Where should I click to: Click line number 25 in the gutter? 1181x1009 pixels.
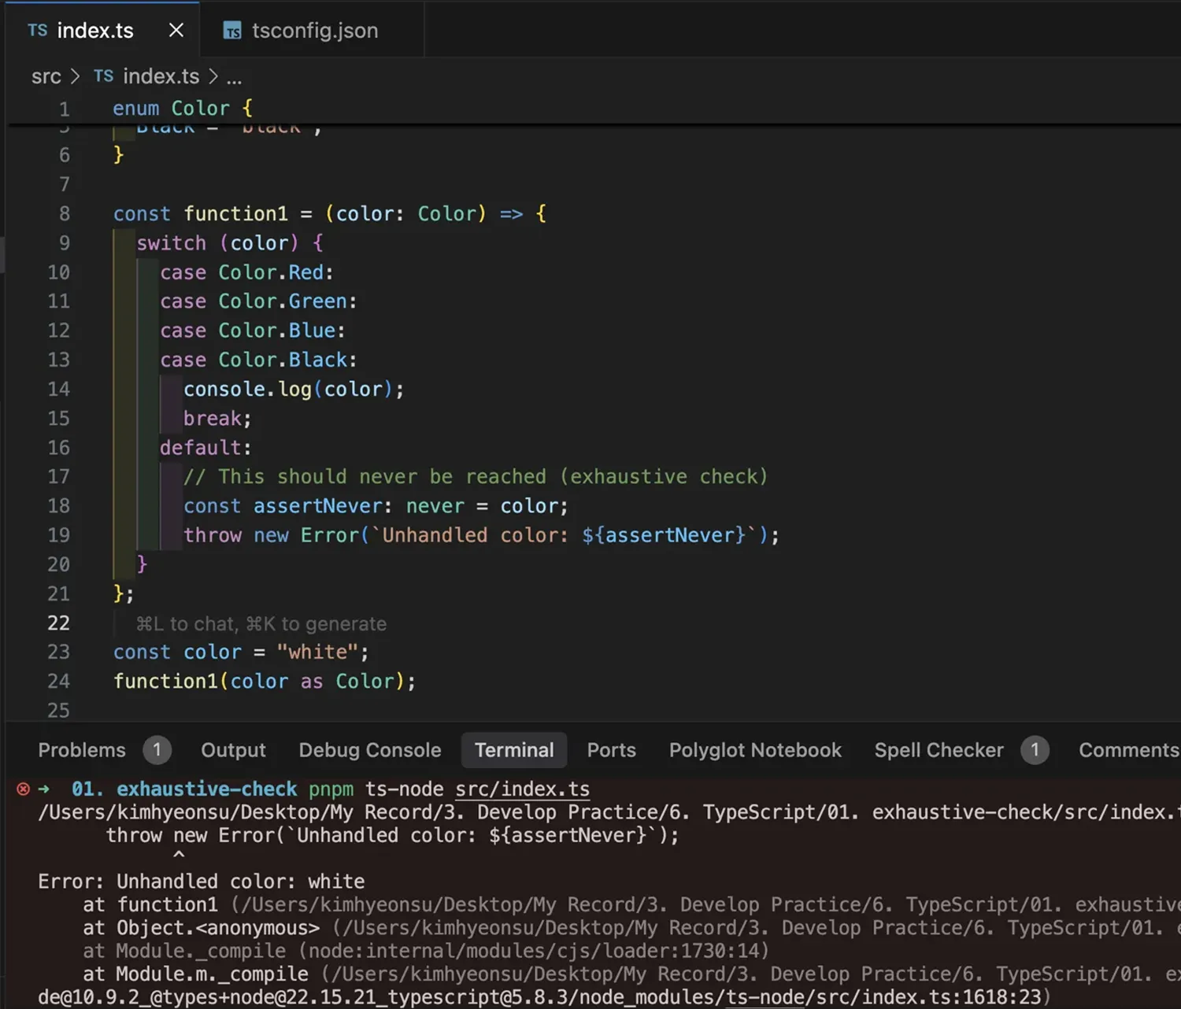click(58, 711)
